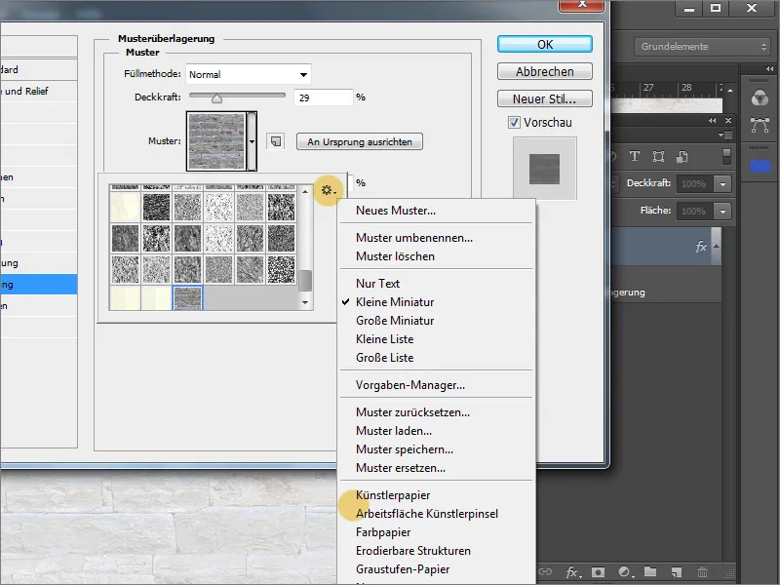Create new adjustment layer icon
The image size is (780, 585).
624,570
